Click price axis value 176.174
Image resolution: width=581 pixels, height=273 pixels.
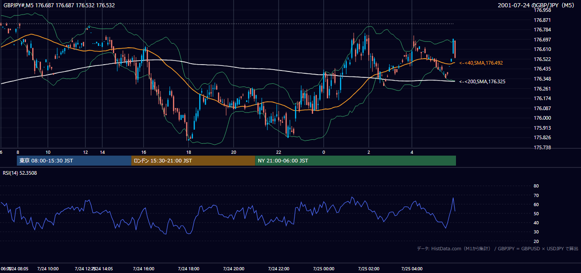pos(542,98)
